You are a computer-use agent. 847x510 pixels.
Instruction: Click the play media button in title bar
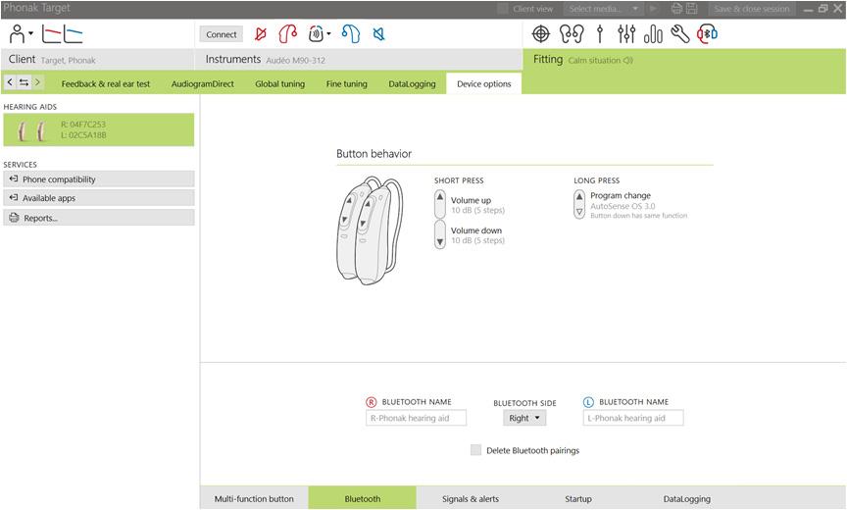(654, 9)
